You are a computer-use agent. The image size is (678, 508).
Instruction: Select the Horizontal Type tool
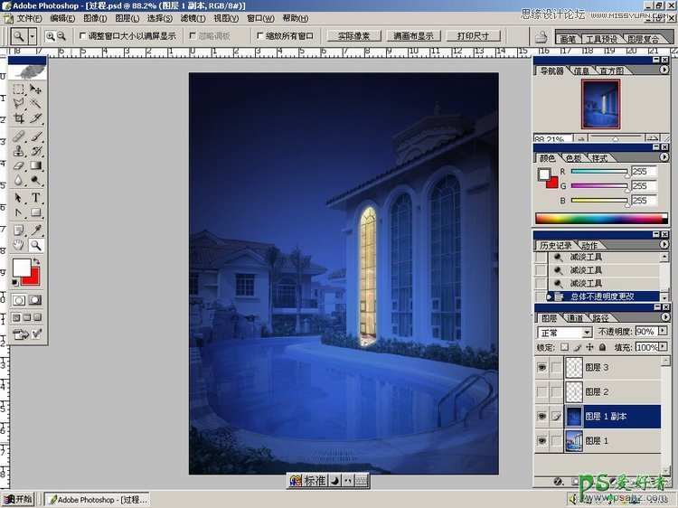click(36, 198)
